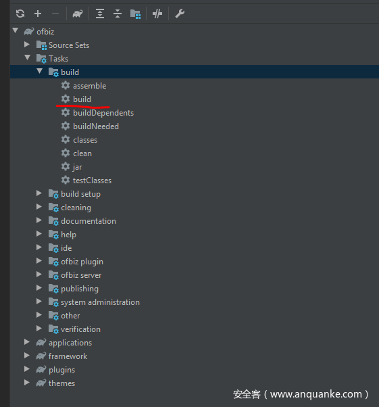Select the assemble Gradle task
The width and height of the screenshot is (379, 407).
89,86
